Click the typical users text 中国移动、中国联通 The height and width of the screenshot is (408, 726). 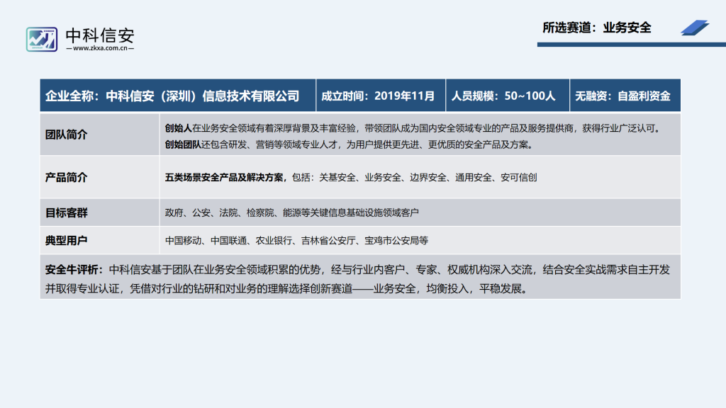pos(296,241)
